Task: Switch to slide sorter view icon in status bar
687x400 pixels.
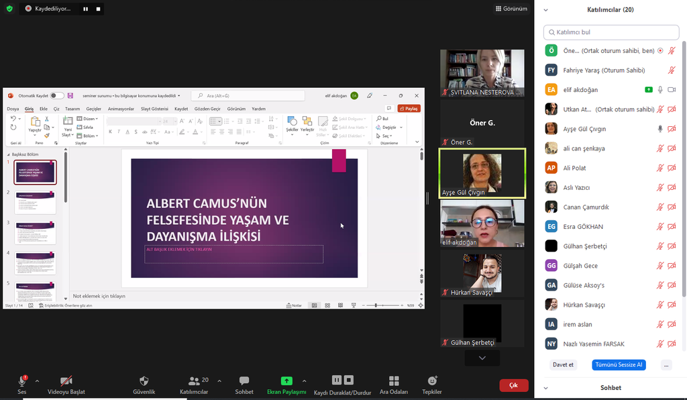Action: point(327,305)
